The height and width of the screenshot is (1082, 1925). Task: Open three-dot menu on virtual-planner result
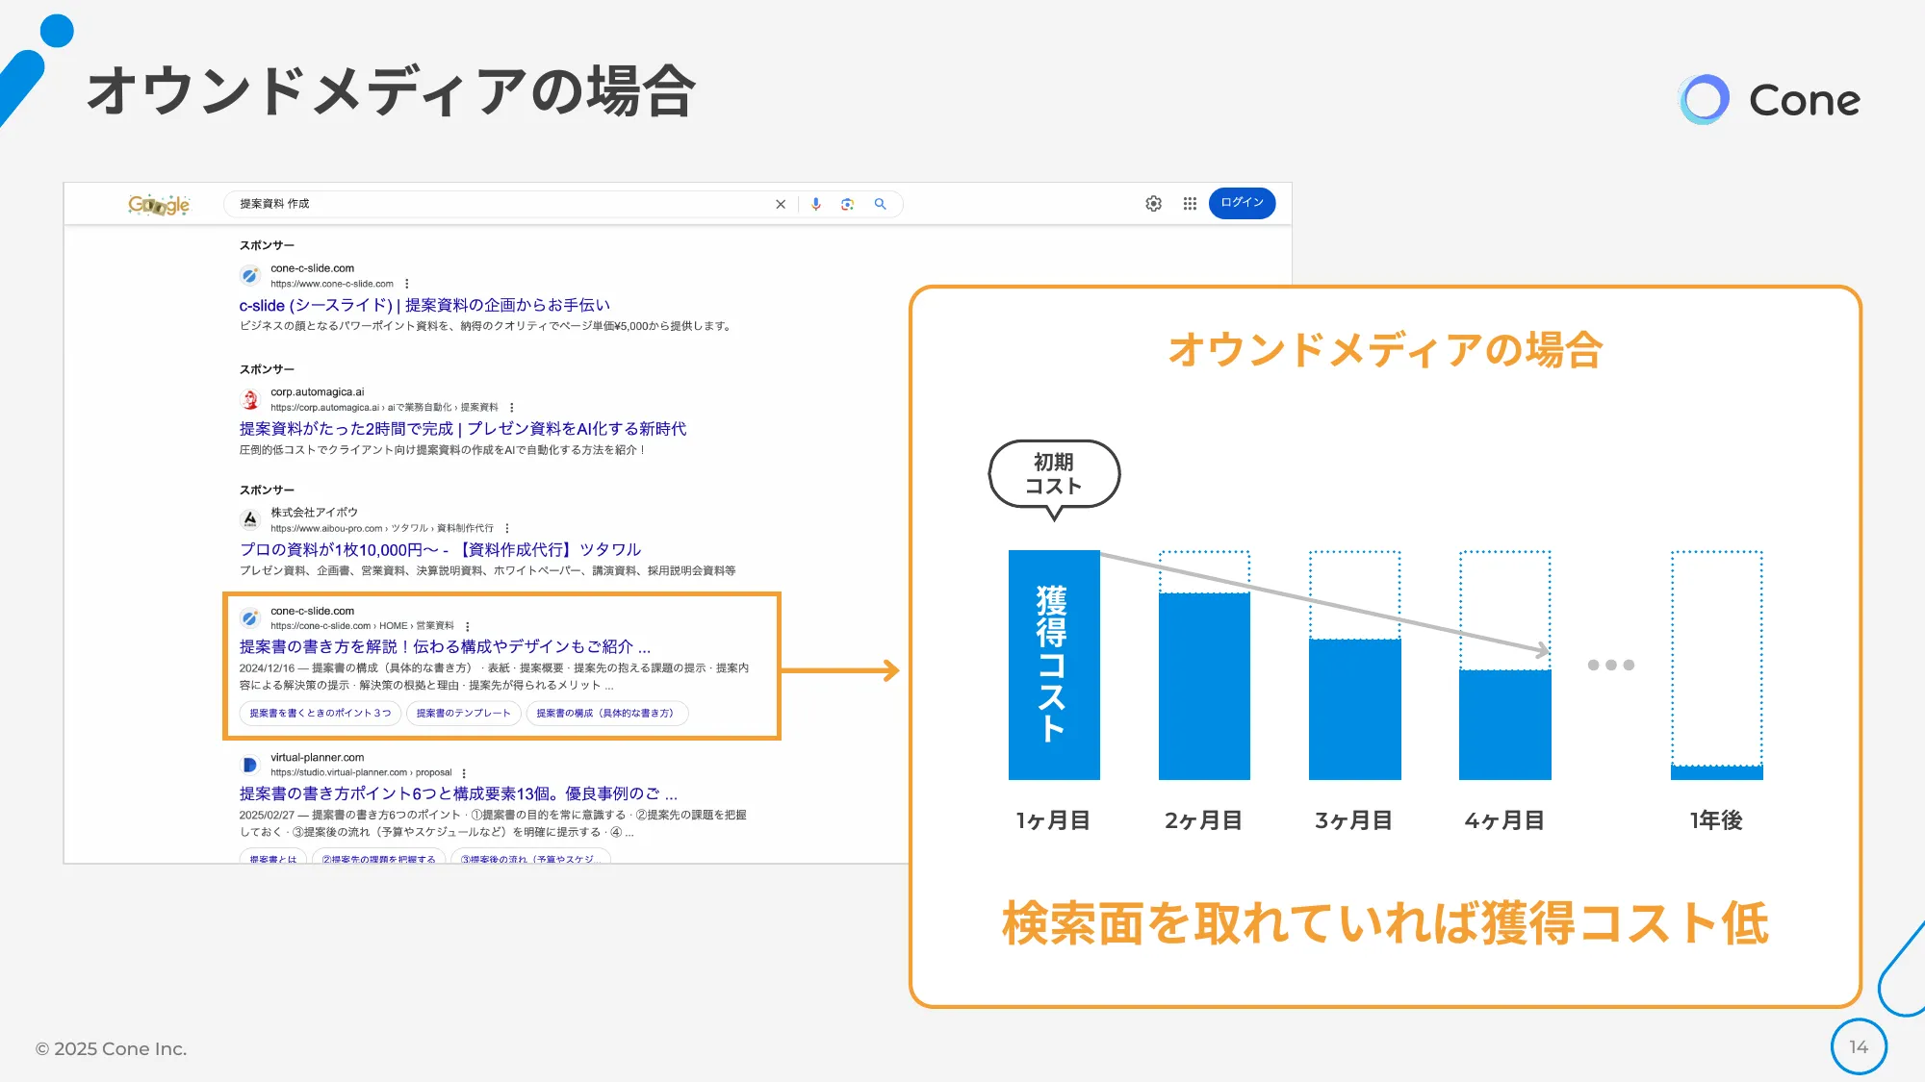(465, 772)
